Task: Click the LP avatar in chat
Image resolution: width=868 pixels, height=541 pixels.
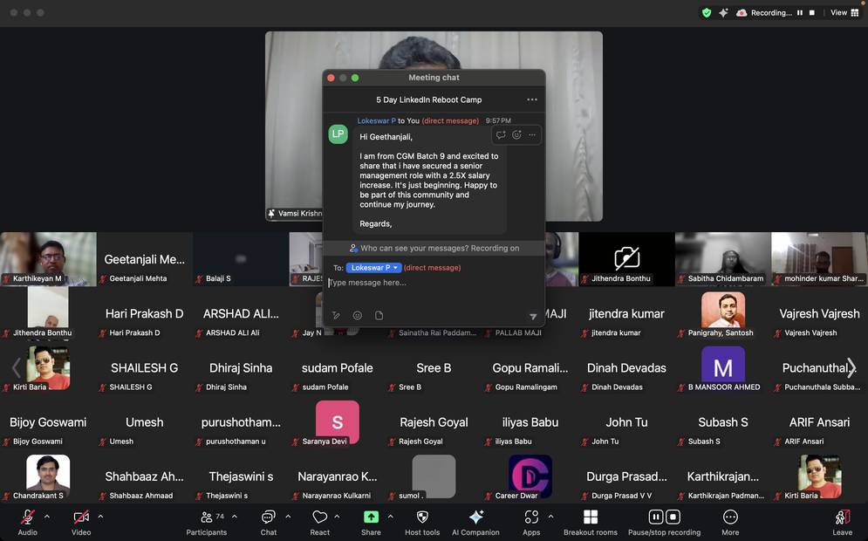Action: 338,134
